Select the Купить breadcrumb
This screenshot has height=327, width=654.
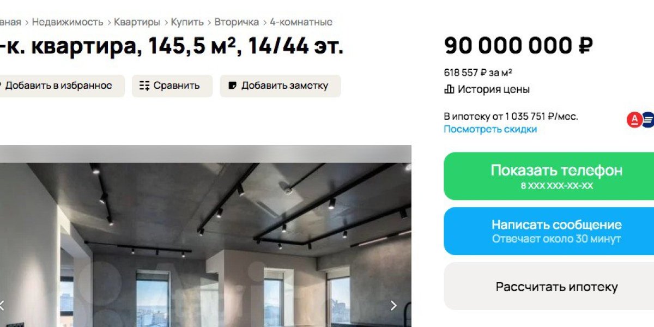point(187,22)
